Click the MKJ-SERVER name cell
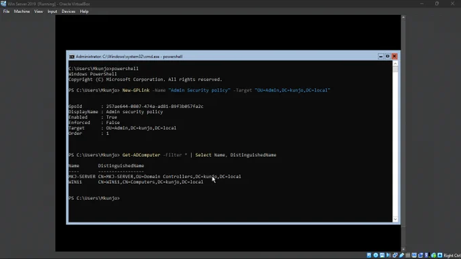 (82, 176)
